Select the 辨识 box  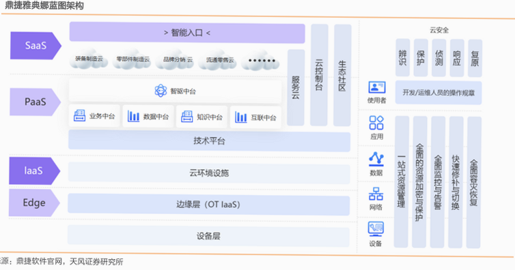click(x=403, y=58)
